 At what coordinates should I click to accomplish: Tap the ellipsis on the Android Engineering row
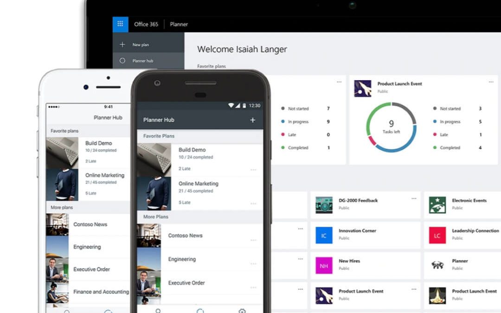click(x=253, y=263)
